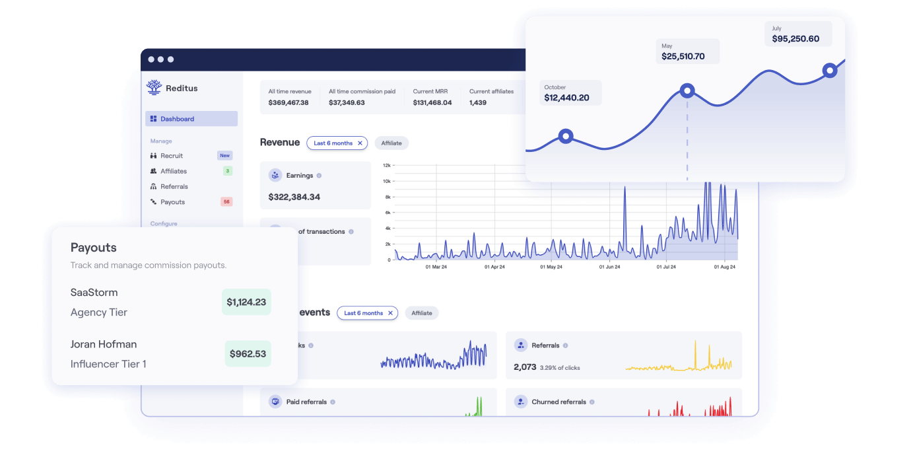Image resolution: width=913 pixels, height=463 pixels.
Task: Click the July data point on the chart
Action: pyautogui.click(x=830, y=70)
